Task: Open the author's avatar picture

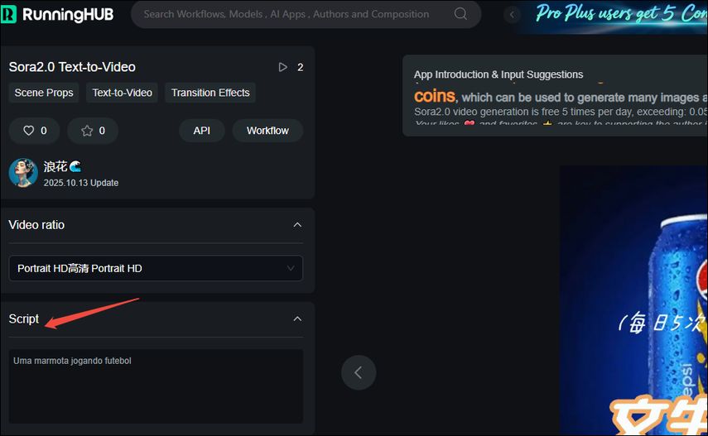Action: [23, 172]
